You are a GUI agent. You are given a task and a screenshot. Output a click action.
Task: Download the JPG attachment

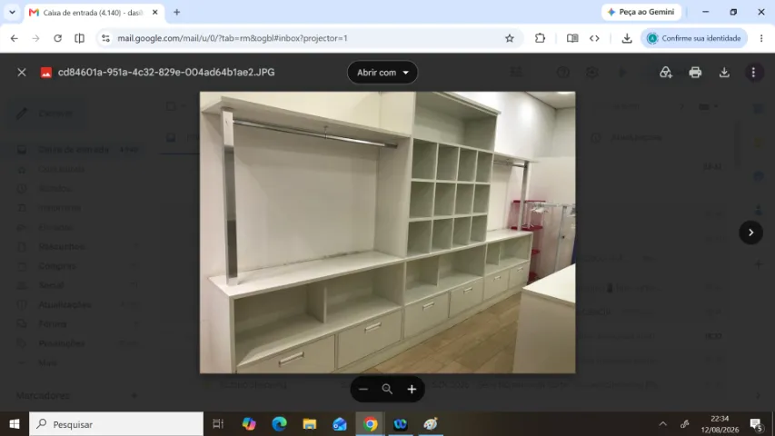tap(724, 72)
